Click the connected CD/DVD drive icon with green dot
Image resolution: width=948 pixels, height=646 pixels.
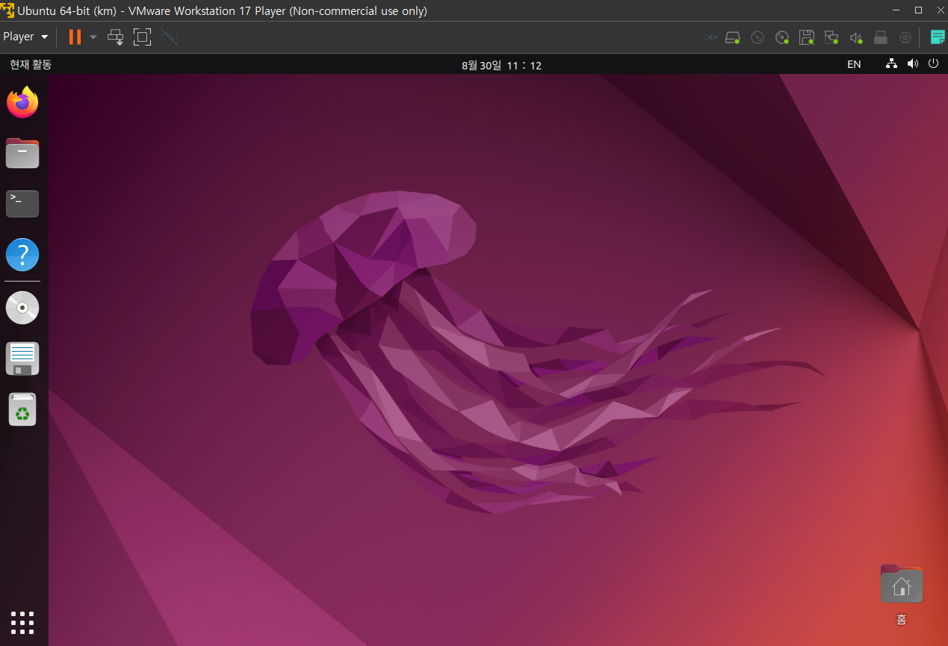pos(782,37)
